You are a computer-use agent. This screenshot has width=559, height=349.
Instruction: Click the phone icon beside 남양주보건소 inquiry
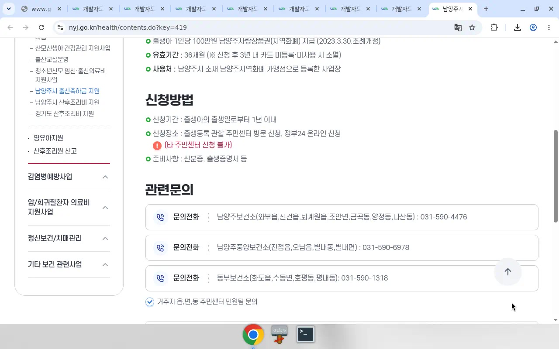160,217
